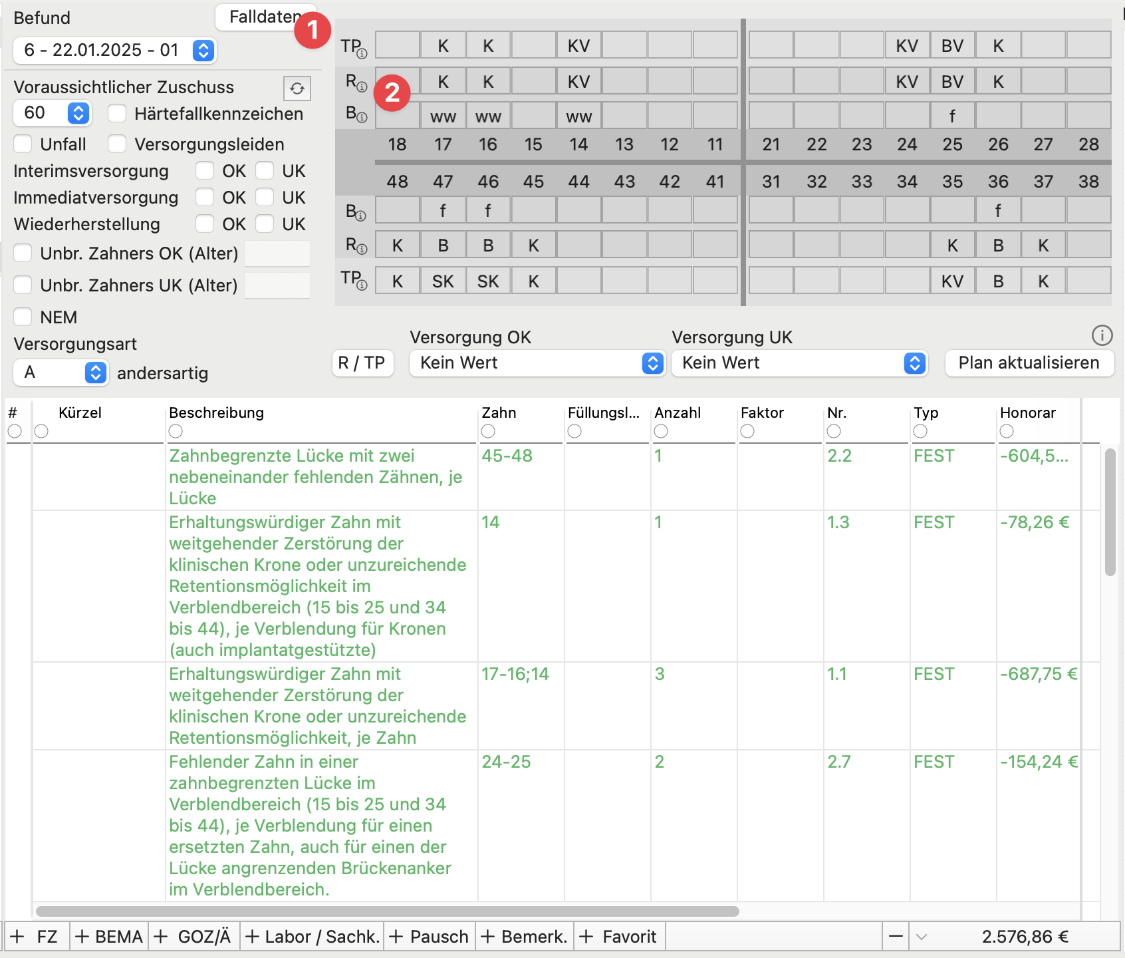Tick the Unfall checkbox
The height and width of the screenshot is (958, 1125).
tap(23, 144)
